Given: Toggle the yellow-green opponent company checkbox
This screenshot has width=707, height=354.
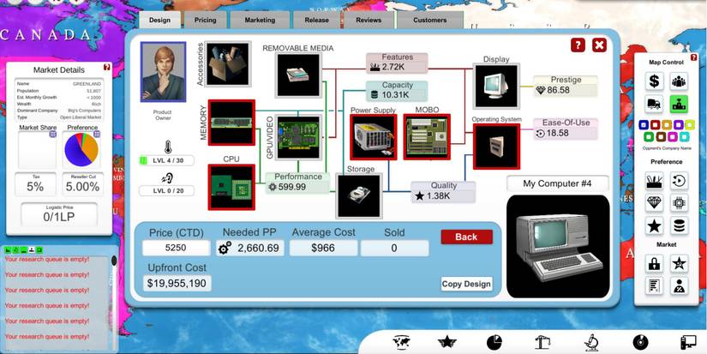Looking at the screenshot, I should [x=690, y=124].
